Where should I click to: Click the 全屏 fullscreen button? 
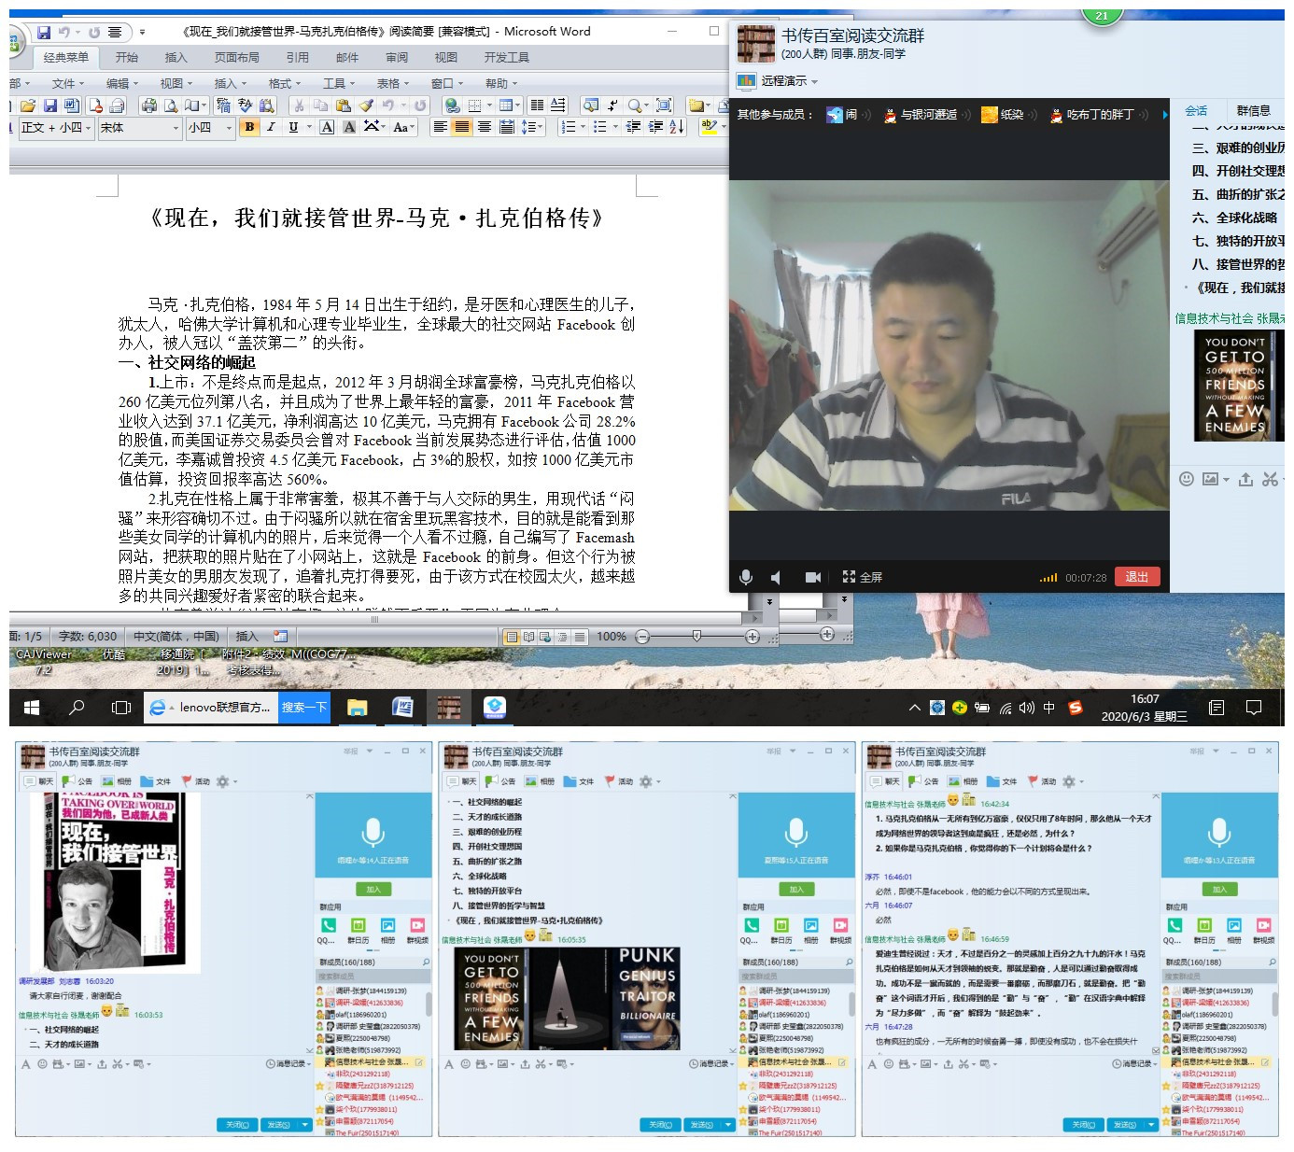click(862, 577)
